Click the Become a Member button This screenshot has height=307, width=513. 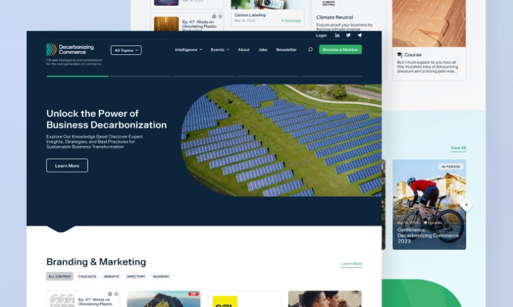[341, 50]
